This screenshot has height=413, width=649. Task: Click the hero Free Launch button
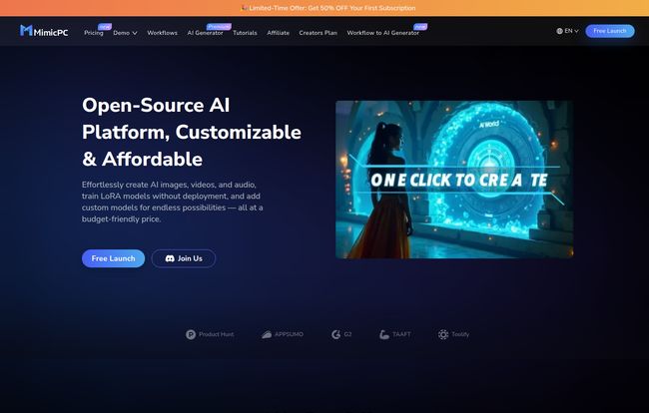coord(113,258)
